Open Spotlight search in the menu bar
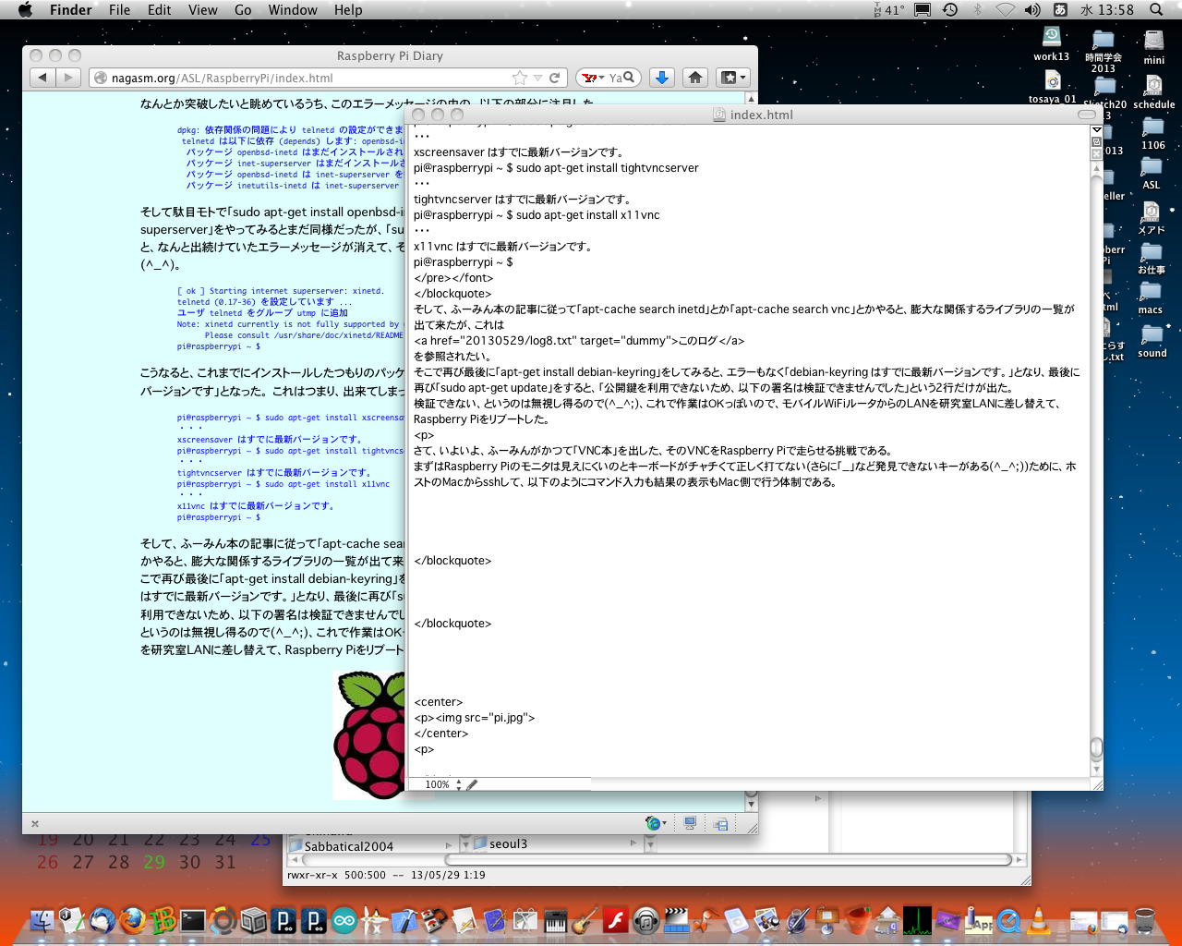Image resolution: width=1182 pixels, height=946 pixels. click(1156, 10)
